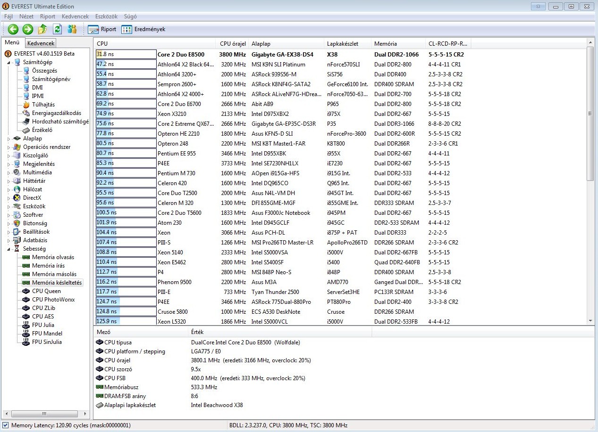The image size is (598, 432).
Task: Click the 31.8 ns latency bar
Action: coord(126,54)
